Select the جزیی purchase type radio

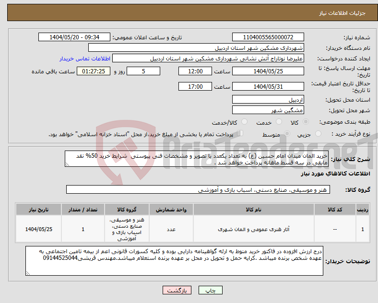[318, 134]
